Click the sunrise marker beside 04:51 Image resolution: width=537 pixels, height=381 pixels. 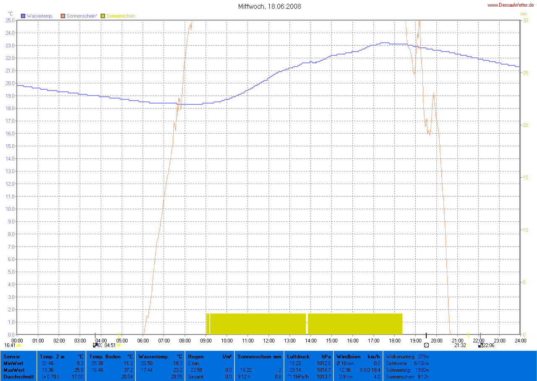pyautogui.click(x=119, y=345)
